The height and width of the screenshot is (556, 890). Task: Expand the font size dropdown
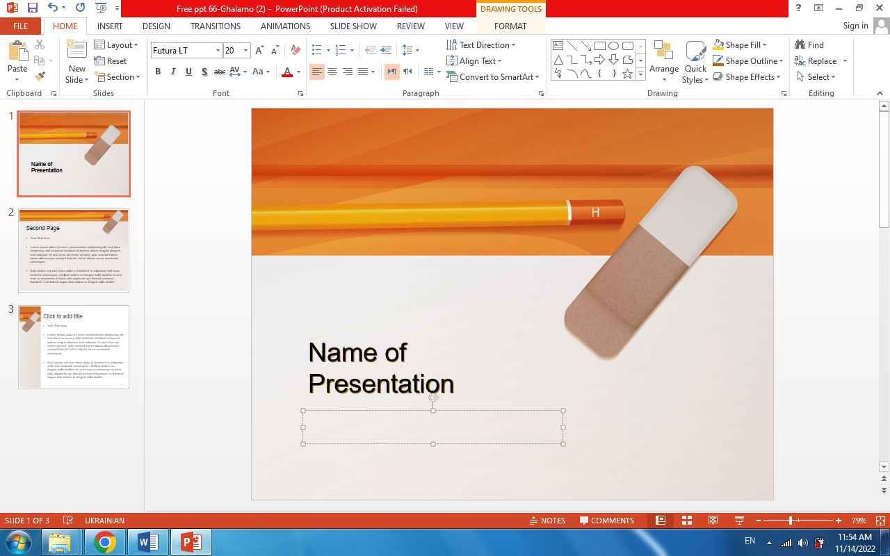245,51
